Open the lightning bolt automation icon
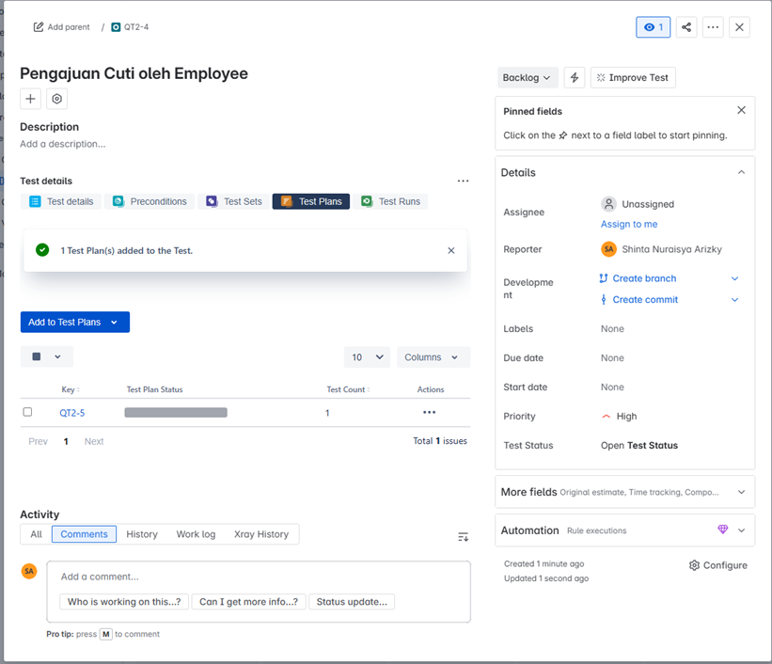This screenshot has height=664, width=772. [574, 78]
